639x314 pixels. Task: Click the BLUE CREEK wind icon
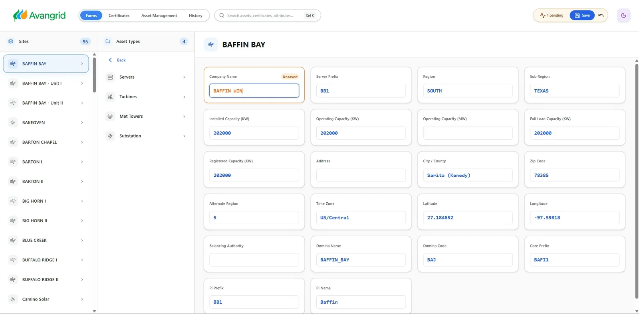click(13, 240)
